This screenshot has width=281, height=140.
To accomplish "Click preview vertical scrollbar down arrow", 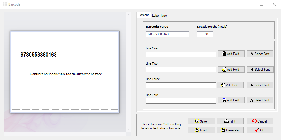I will point(129,129).
